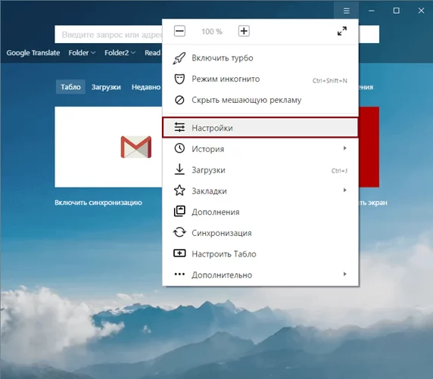Open the Gmail tile thumbnail

click(x=108, y=147)
